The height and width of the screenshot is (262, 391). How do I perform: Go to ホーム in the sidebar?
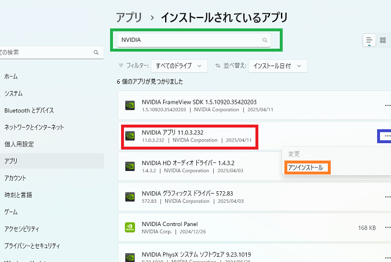[11, 77]
